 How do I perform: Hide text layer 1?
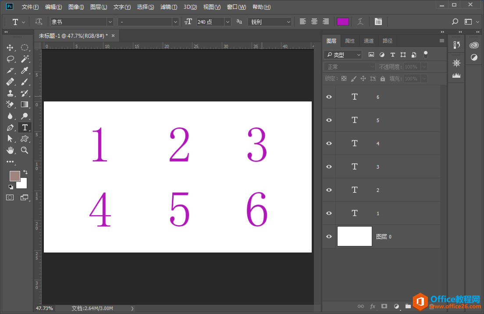(x=329, y=213)
